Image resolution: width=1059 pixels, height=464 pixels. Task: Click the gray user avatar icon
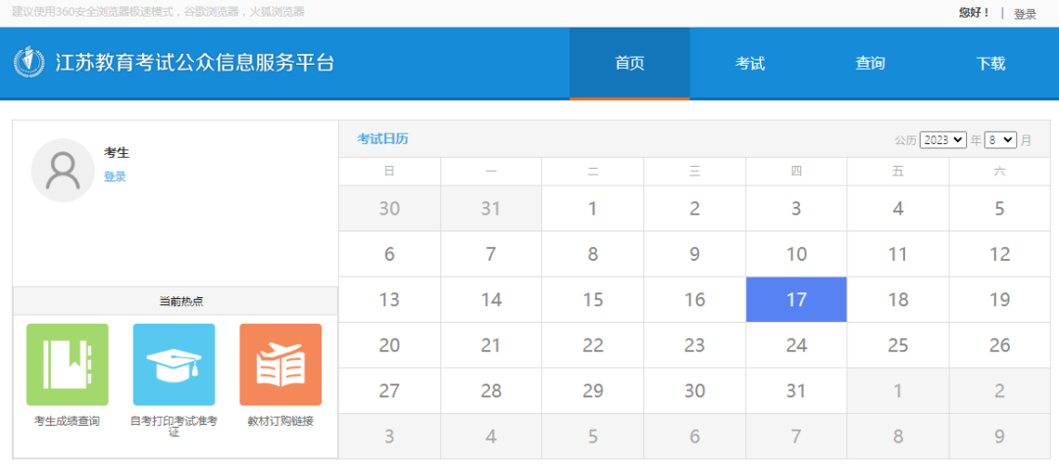[63, 170]
